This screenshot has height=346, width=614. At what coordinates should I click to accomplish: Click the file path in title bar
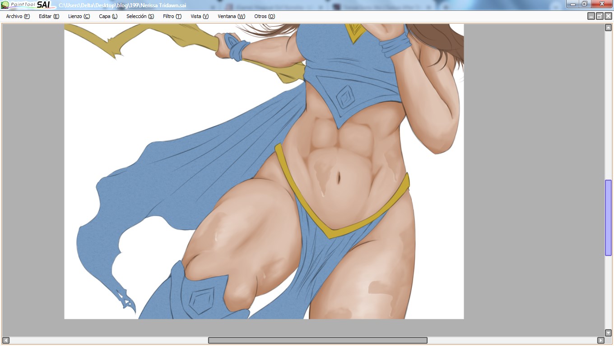122,5
